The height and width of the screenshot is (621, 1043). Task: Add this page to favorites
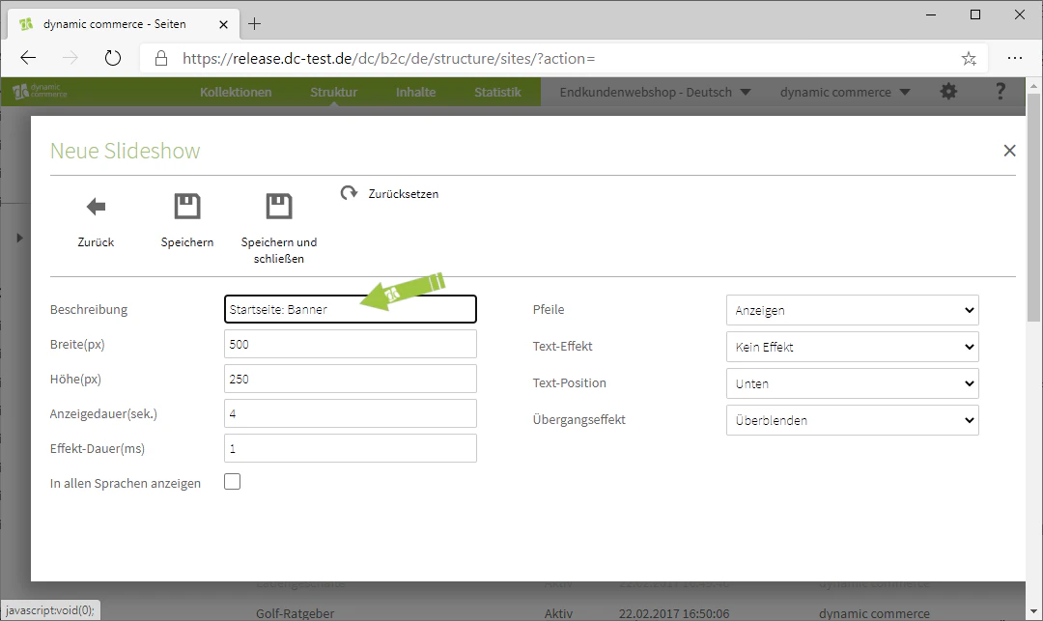click(x=969, y=59)
